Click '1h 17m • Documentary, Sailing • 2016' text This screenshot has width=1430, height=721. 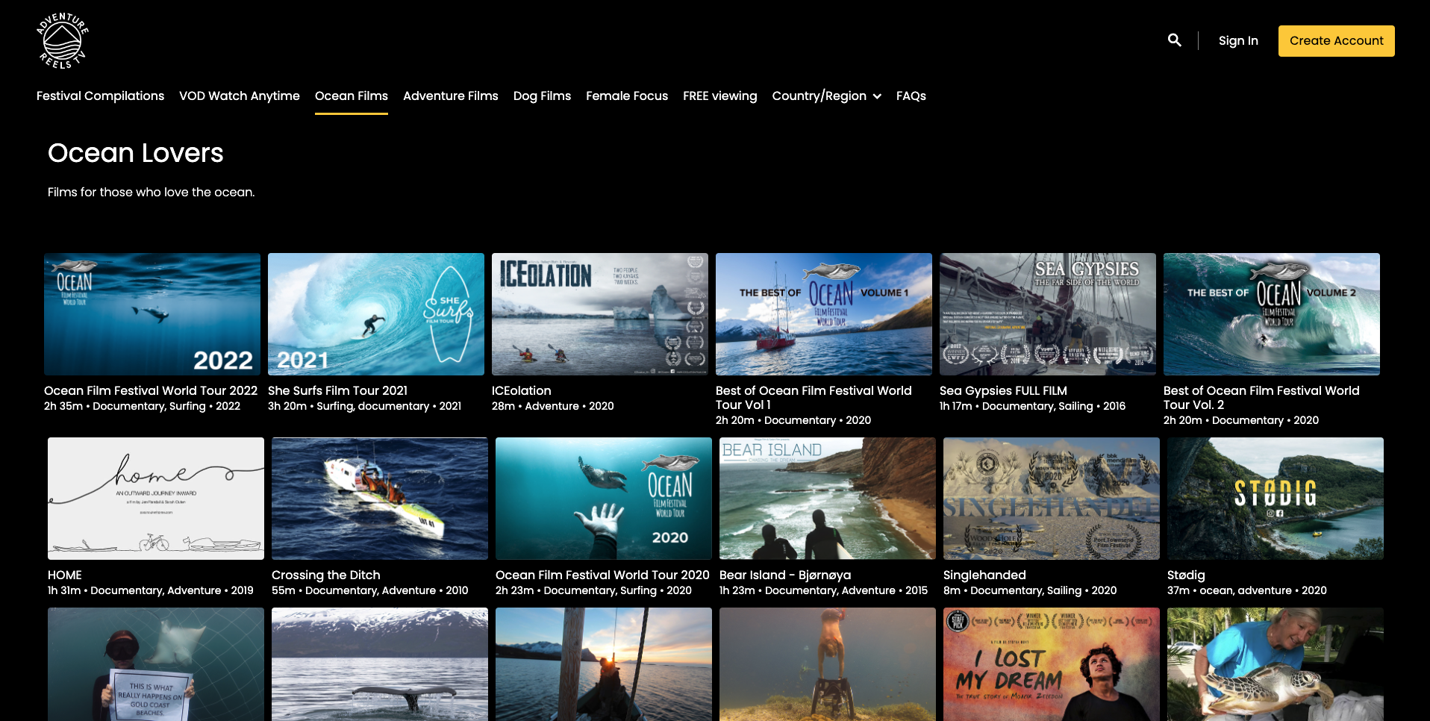click(1032, 406)
